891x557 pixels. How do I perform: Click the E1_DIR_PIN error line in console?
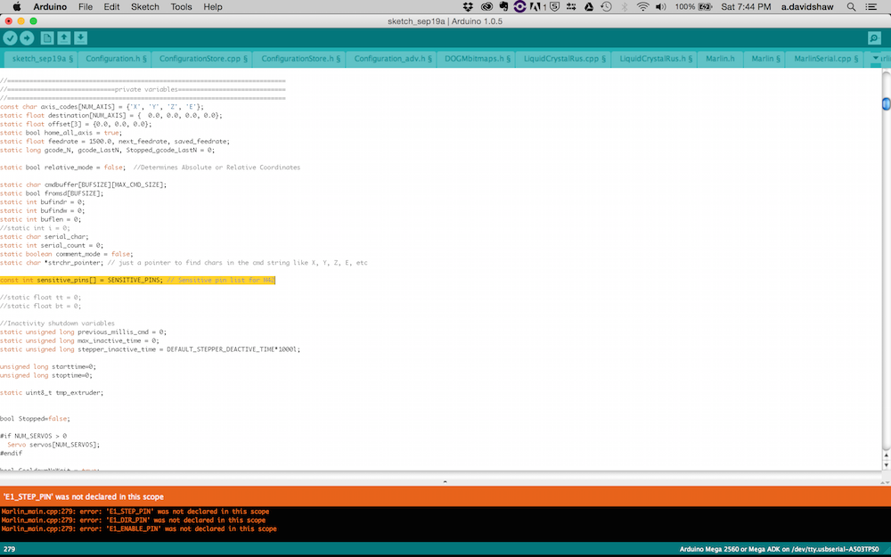pos(133,520)
